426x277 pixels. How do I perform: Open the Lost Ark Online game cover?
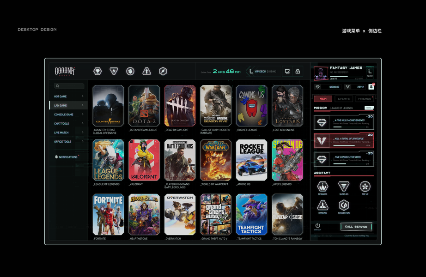[x=287, y=106]
